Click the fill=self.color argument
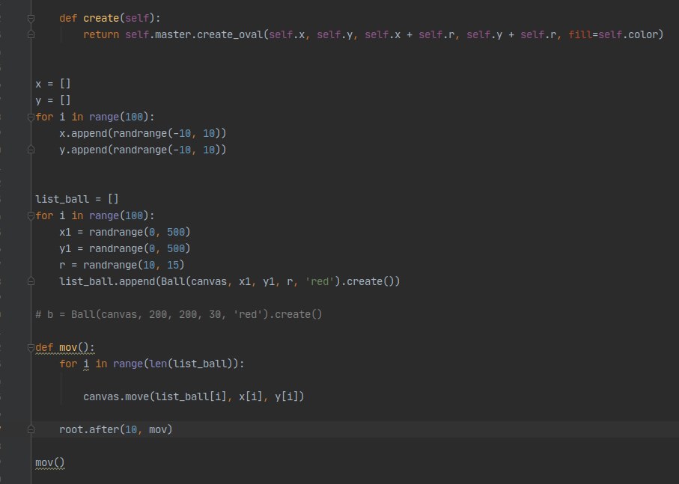Screen dimensions: 679x484 pos(614,34)
